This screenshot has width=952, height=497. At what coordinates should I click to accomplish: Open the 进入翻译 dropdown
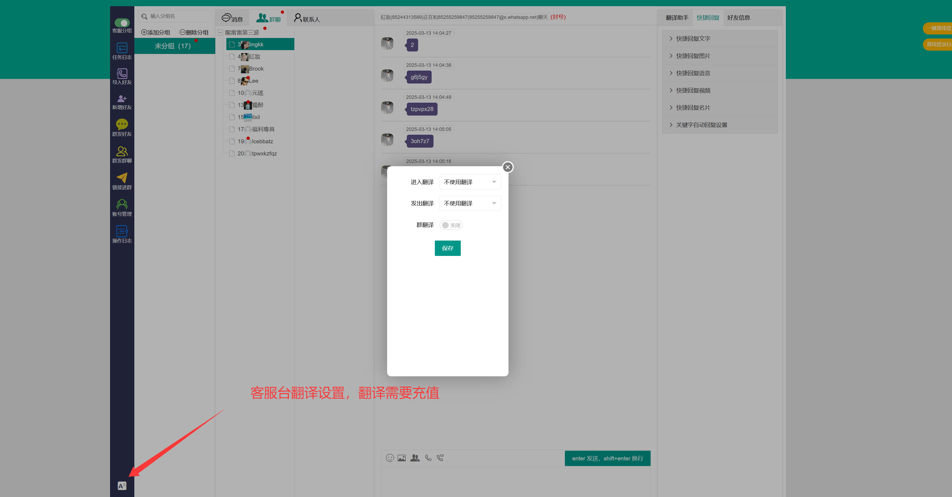(470, 182)
